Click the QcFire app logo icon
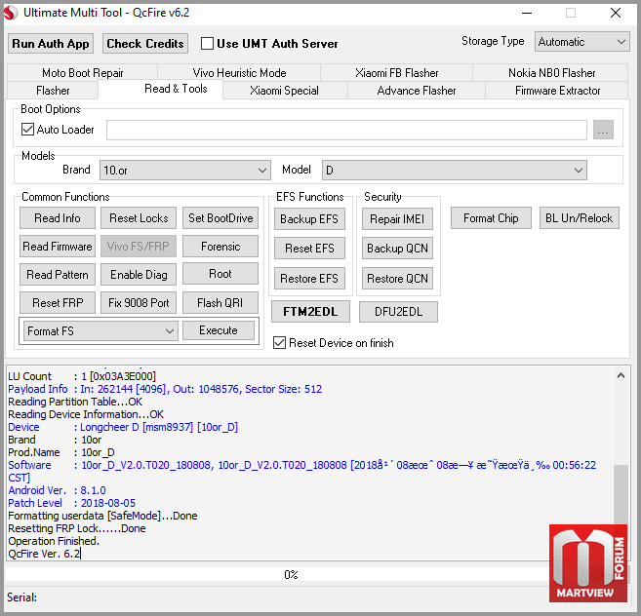 11,13
